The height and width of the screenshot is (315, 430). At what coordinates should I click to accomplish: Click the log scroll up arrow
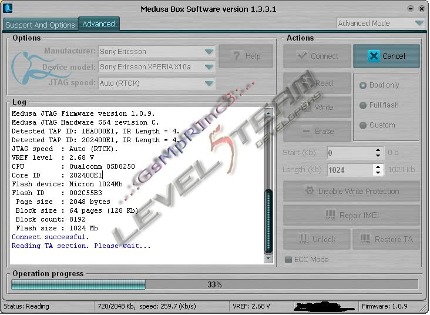pos(268,113)
